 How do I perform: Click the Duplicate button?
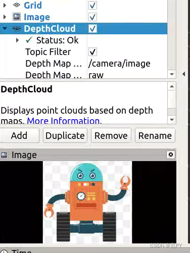tap(65, 135)
